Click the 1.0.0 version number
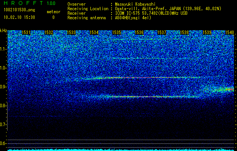The image size is (237, 151). pos(51,3)
